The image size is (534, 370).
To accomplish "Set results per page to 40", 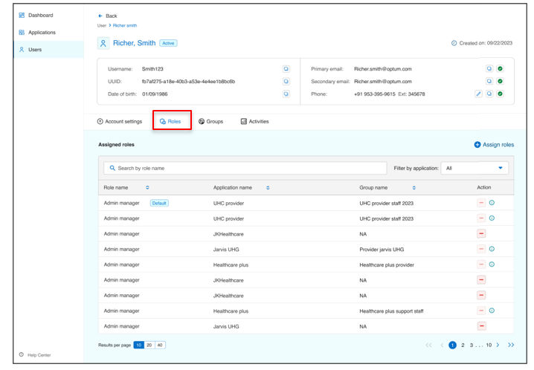I will click(x=160, y=345).
